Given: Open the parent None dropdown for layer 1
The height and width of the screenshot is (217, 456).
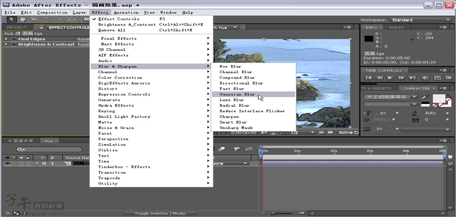Looking at the screenshot, I should pyautogui.click(x=231, y=163).
